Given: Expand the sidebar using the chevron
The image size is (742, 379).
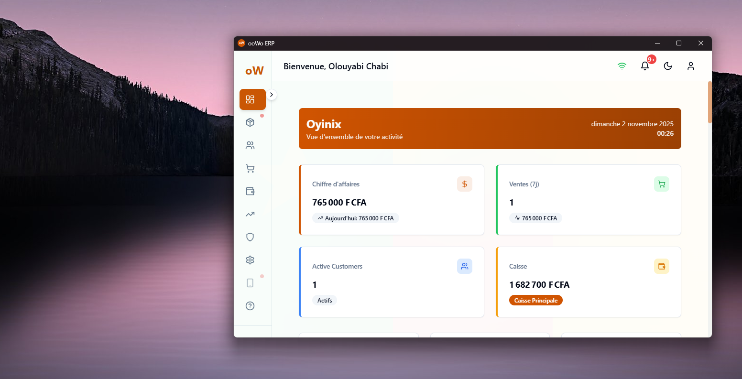Looking at the screenshot, I should pos(272,95).
